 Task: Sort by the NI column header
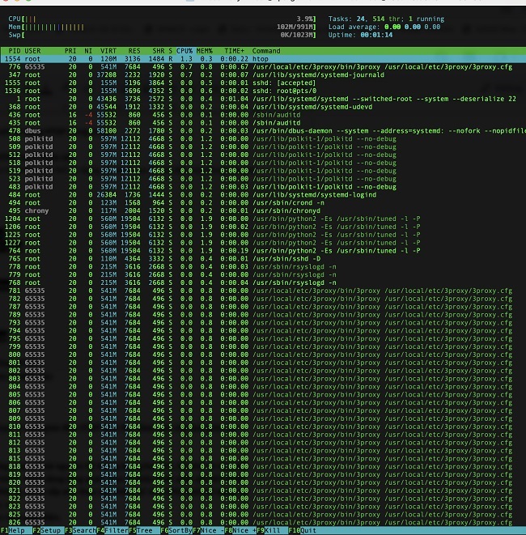pyautogui.click(x=88, y=51)
